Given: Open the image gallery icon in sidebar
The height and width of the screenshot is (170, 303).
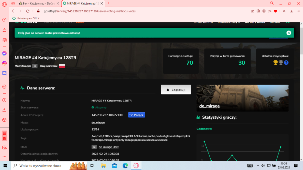Looking at the screenshot, I should [x=4, y=147].
